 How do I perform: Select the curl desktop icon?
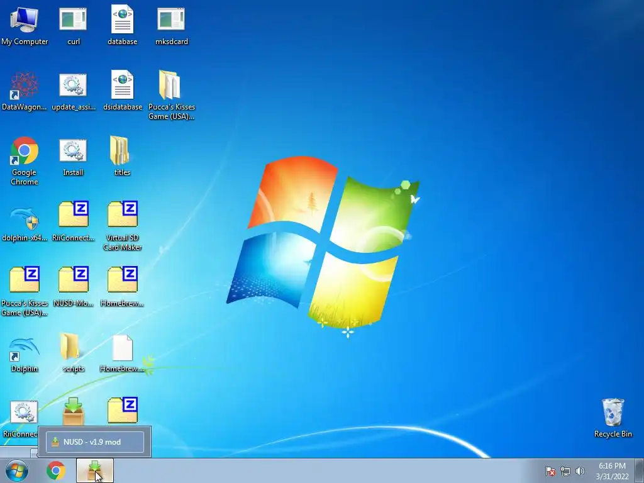point(73,25)
